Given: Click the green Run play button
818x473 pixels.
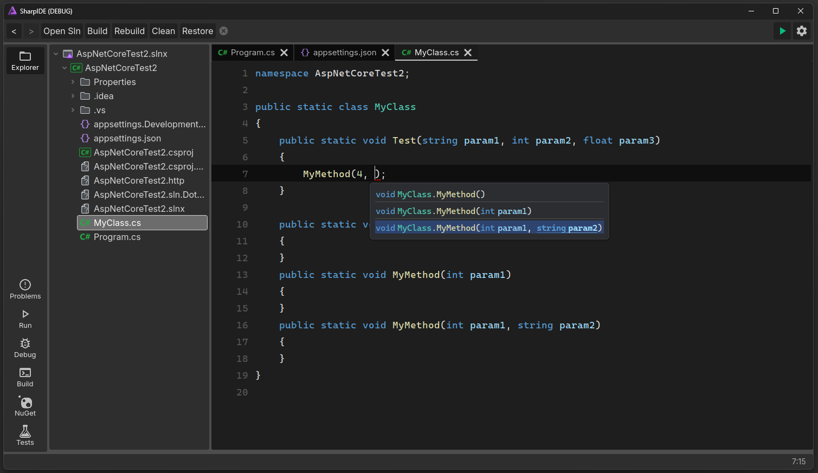Looking at the screenshot, I should coord(782,31).
